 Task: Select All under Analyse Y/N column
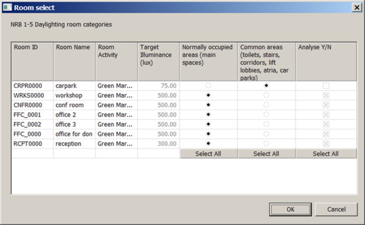(x=326, y=154)
